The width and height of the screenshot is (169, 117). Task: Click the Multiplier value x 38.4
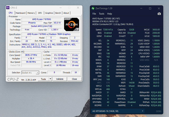[31, 58]
